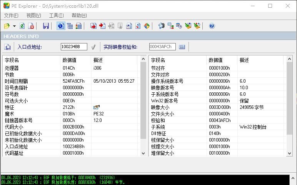The height and width of the screenshot is (185, 297).
Task: Open the Resource Editor colorful diamond icon
Action: (147, 26)
